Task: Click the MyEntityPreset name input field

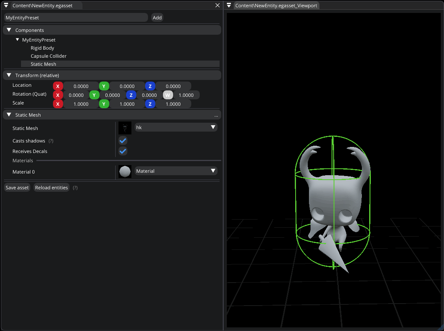Action: 76,17
